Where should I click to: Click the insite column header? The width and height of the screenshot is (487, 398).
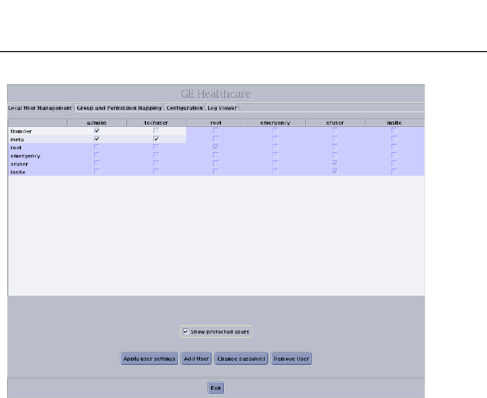tap(395, 123)
